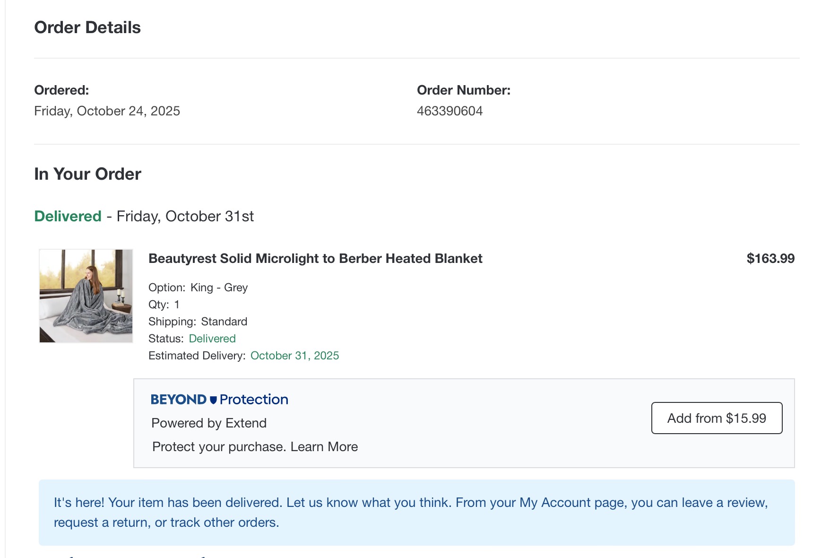Screen dimensions: 830x558
Task: Click the BEYOND Protection logo
Action: coord(219,400)
